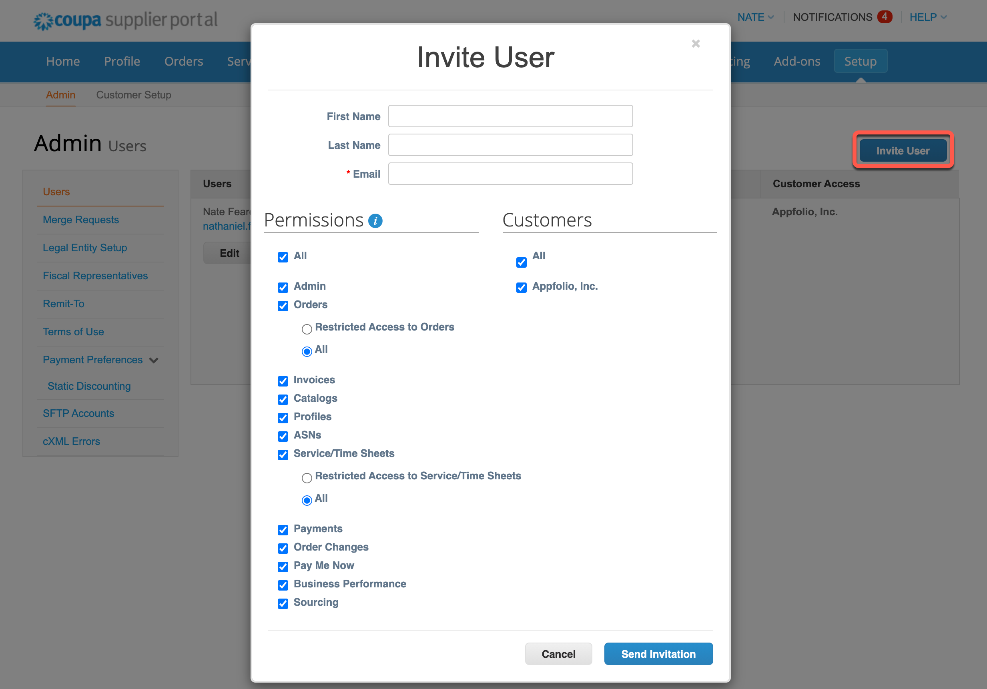Go to the Home tab

63,61
